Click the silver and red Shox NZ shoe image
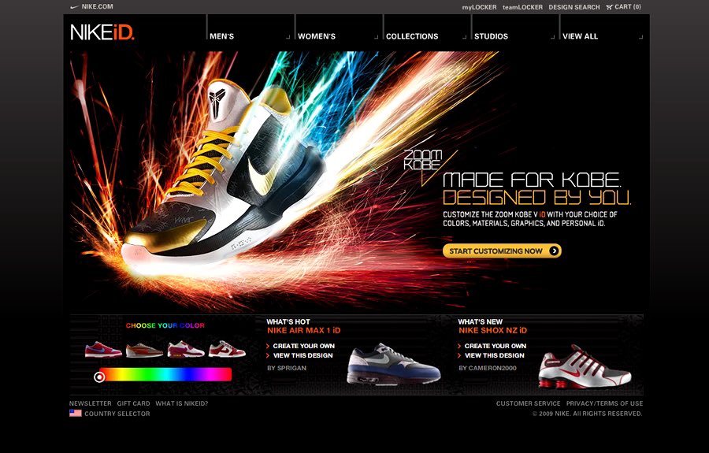 [x=585, y=366]
